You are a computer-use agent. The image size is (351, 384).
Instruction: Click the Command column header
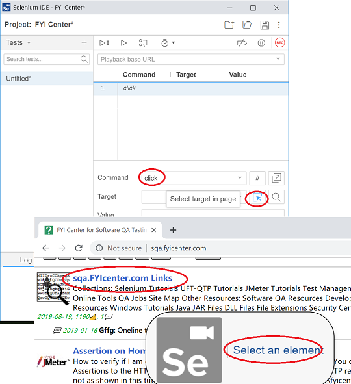[139, 75]
